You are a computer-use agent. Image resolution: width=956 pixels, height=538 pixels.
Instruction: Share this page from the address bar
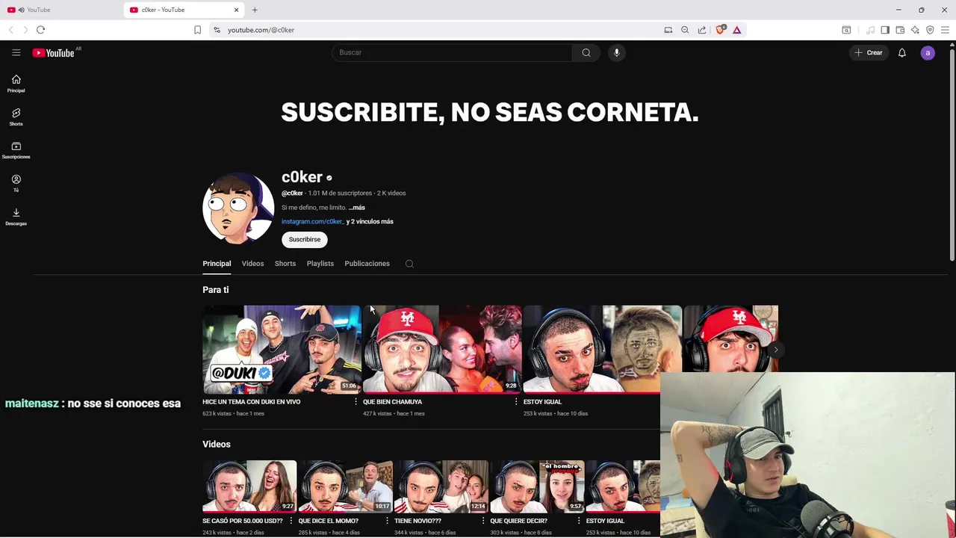702,30
